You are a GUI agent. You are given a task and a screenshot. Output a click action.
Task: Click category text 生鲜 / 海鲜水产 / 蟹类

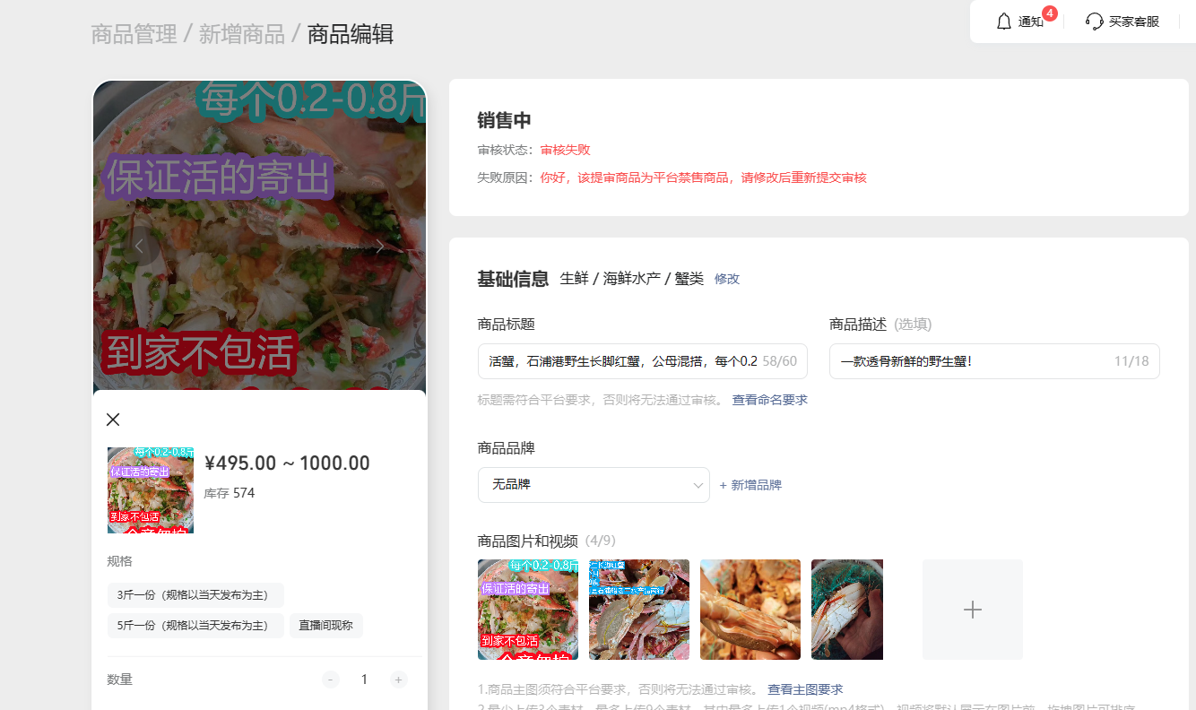click(x=632, y=279)
